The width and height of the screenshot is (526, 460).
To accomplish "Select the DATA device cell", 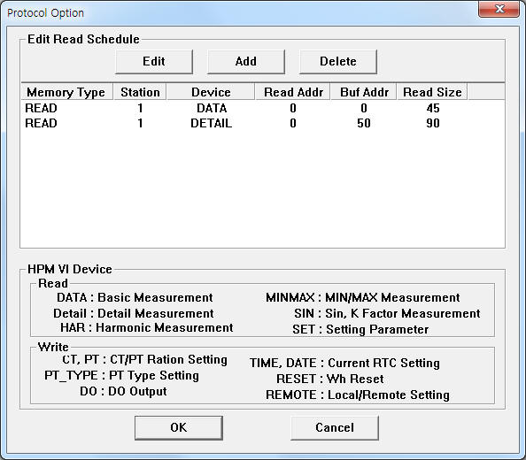I will (212, 108).
